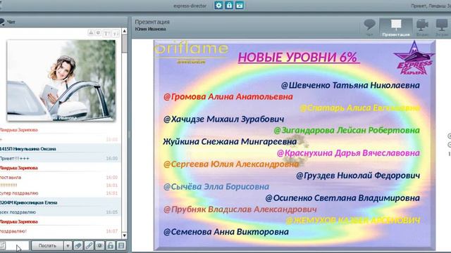This screenshot has width=451, height=253.
Task: Click the Express Карьера star logo
Action: click(x=414, y=58)
